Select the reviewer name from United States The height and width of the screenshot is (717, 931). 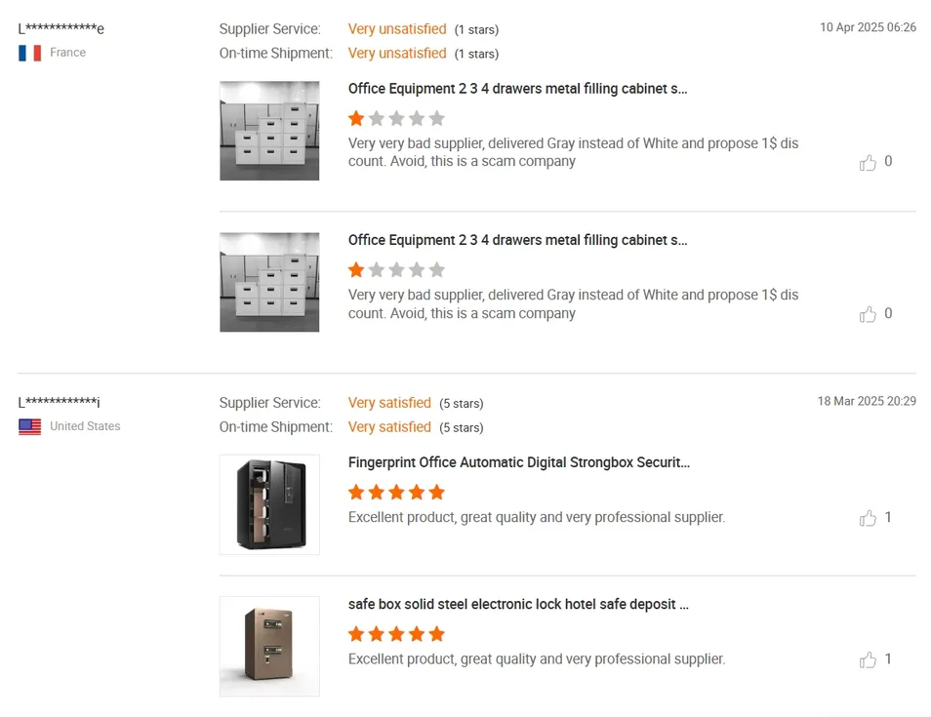61,401
